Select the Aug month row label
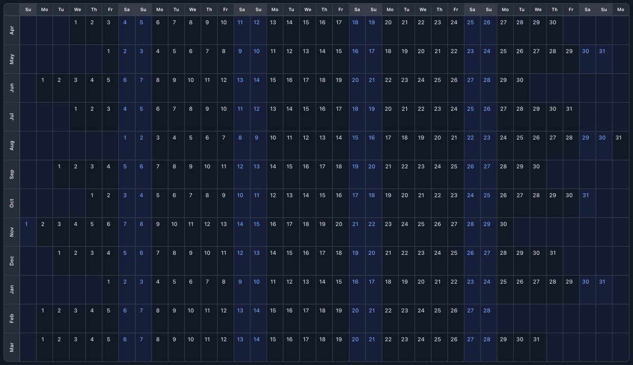The width and height of the screenshot is (633, 365). 12,145
